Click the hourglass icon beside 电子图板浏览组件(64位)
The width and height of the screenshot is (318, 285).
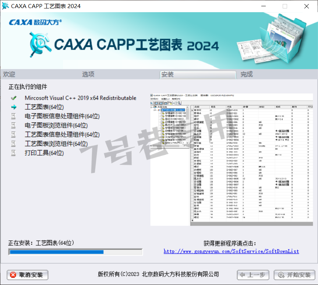[x=13, y=125]
